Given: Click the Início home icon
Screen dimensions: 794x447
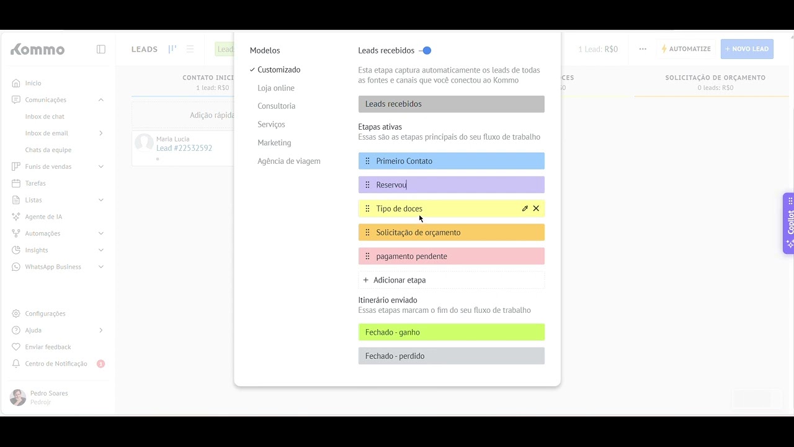Looking at the screenshot, I should coord(16,83).
